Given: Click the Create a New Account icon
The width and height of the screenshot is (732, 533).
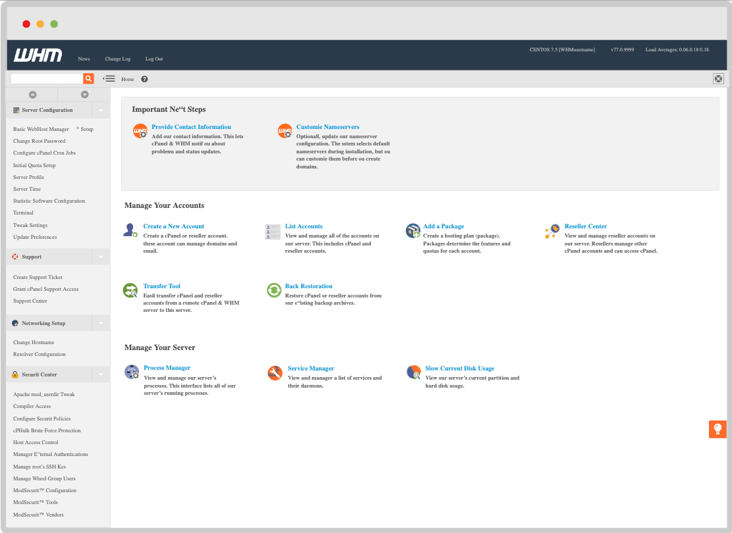Looking at the screenshot, I should click(130, 230).
